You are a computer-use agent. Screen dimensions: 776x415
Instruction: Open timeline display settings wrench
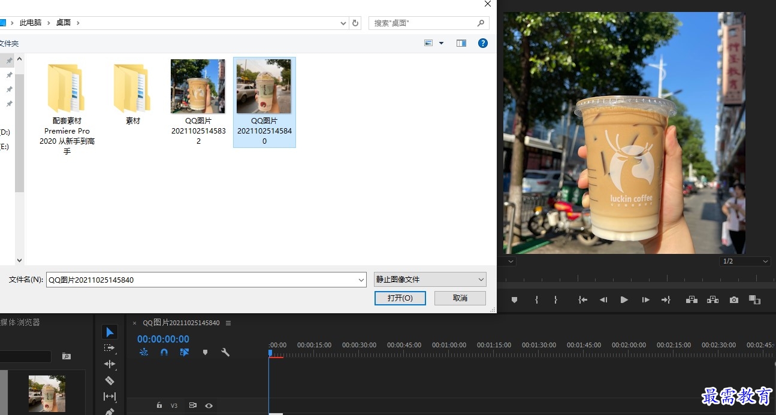pos(225,353)
